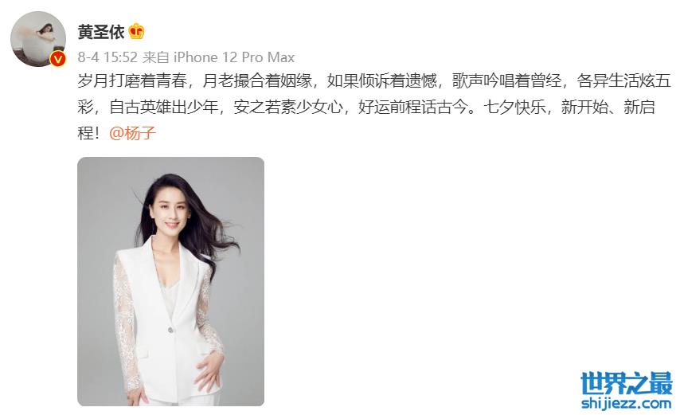Open the username 黄圣依 profile
Image resolution: width=680 pixels, height=415 pixels.
pos(101,32)
